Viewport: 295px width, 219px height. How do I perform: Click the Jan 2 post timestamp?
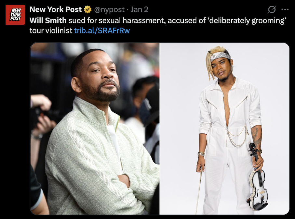[140, 9]
